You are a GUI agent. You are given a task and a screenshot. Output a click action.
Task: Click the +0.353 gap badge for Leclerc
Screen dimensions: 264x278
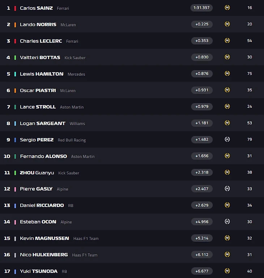202,41
